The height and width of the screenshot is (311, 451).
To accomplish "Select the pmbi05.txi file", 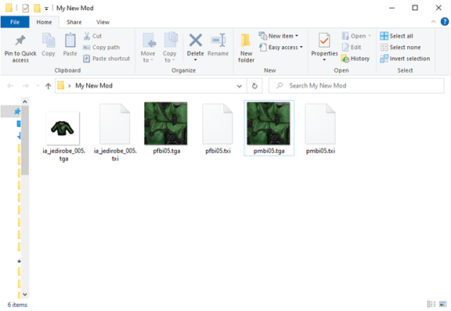I will click(320, 129).
